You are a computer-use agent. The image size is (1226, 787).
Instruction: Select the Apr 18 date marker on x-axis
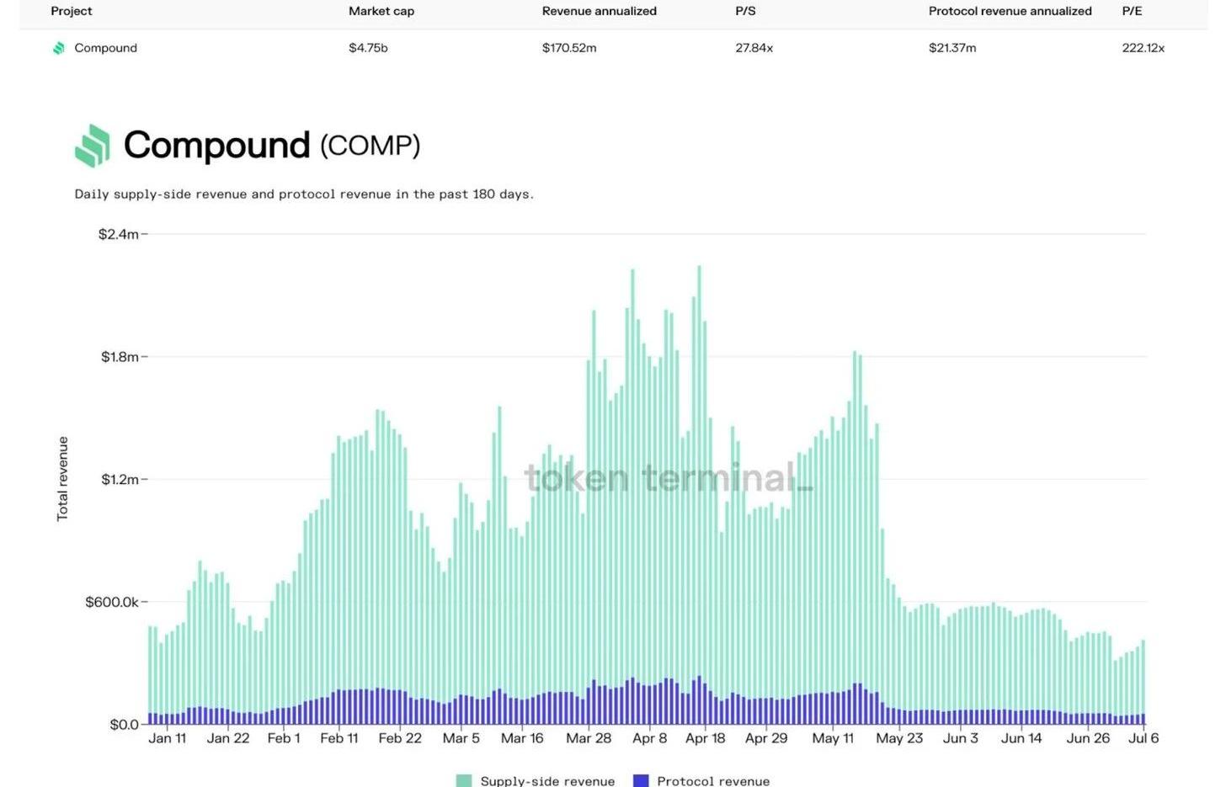(705, 738)
